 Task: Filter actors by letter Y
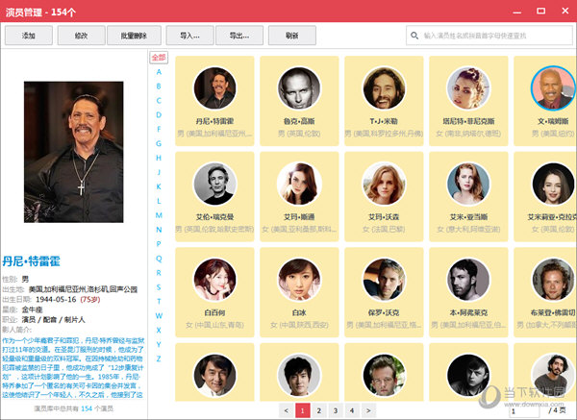coord(159,344)
